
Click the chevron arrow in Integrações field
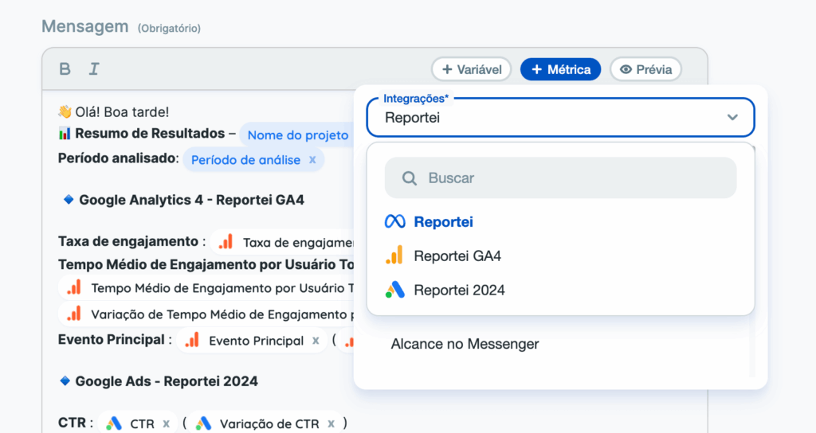pos(732,118)
